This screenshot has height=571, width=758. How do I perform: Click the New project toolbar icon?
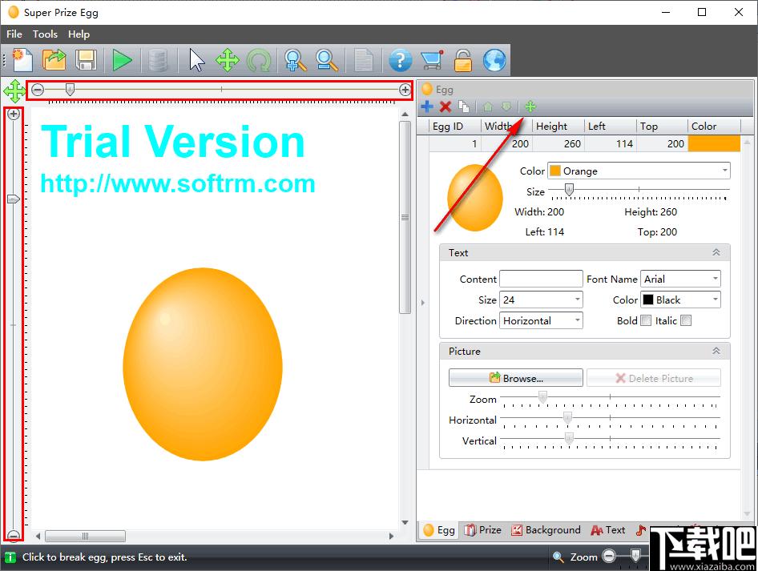click(22, 60)
